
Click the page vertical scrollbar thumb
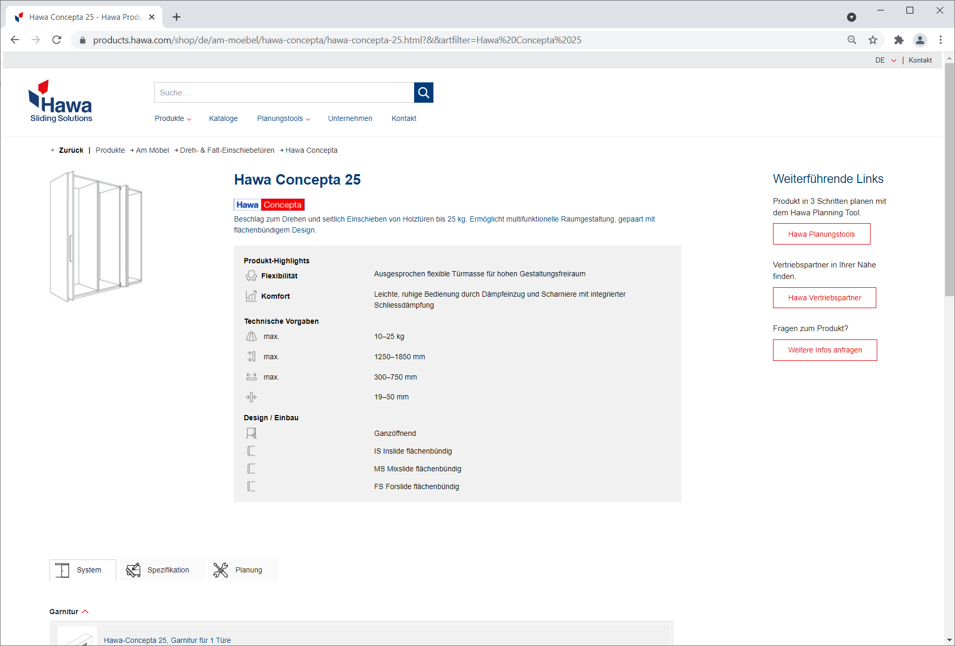click(949, 180)
